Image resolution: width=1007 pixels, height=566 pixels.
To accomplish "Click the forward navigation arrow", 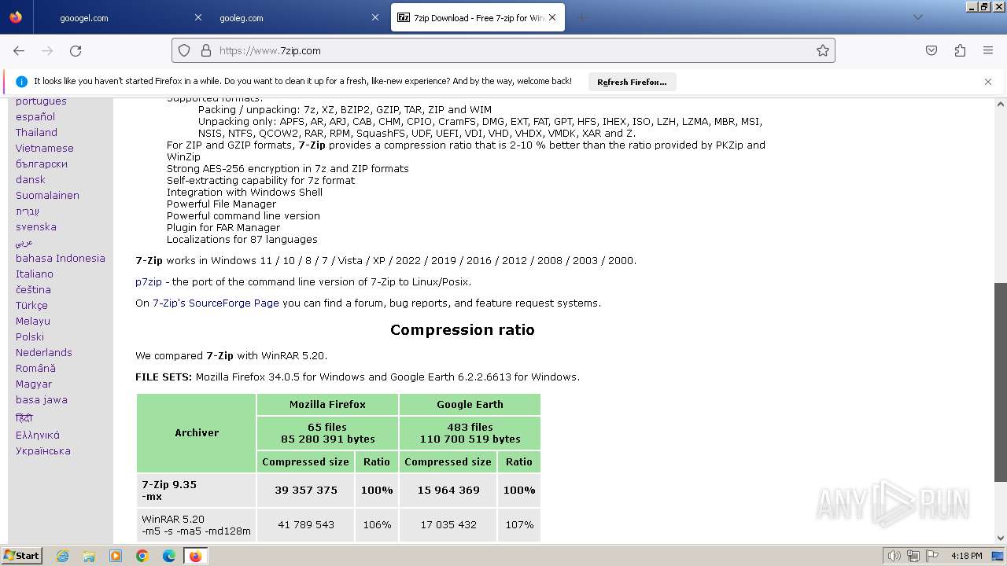I will tap(47, 50).
